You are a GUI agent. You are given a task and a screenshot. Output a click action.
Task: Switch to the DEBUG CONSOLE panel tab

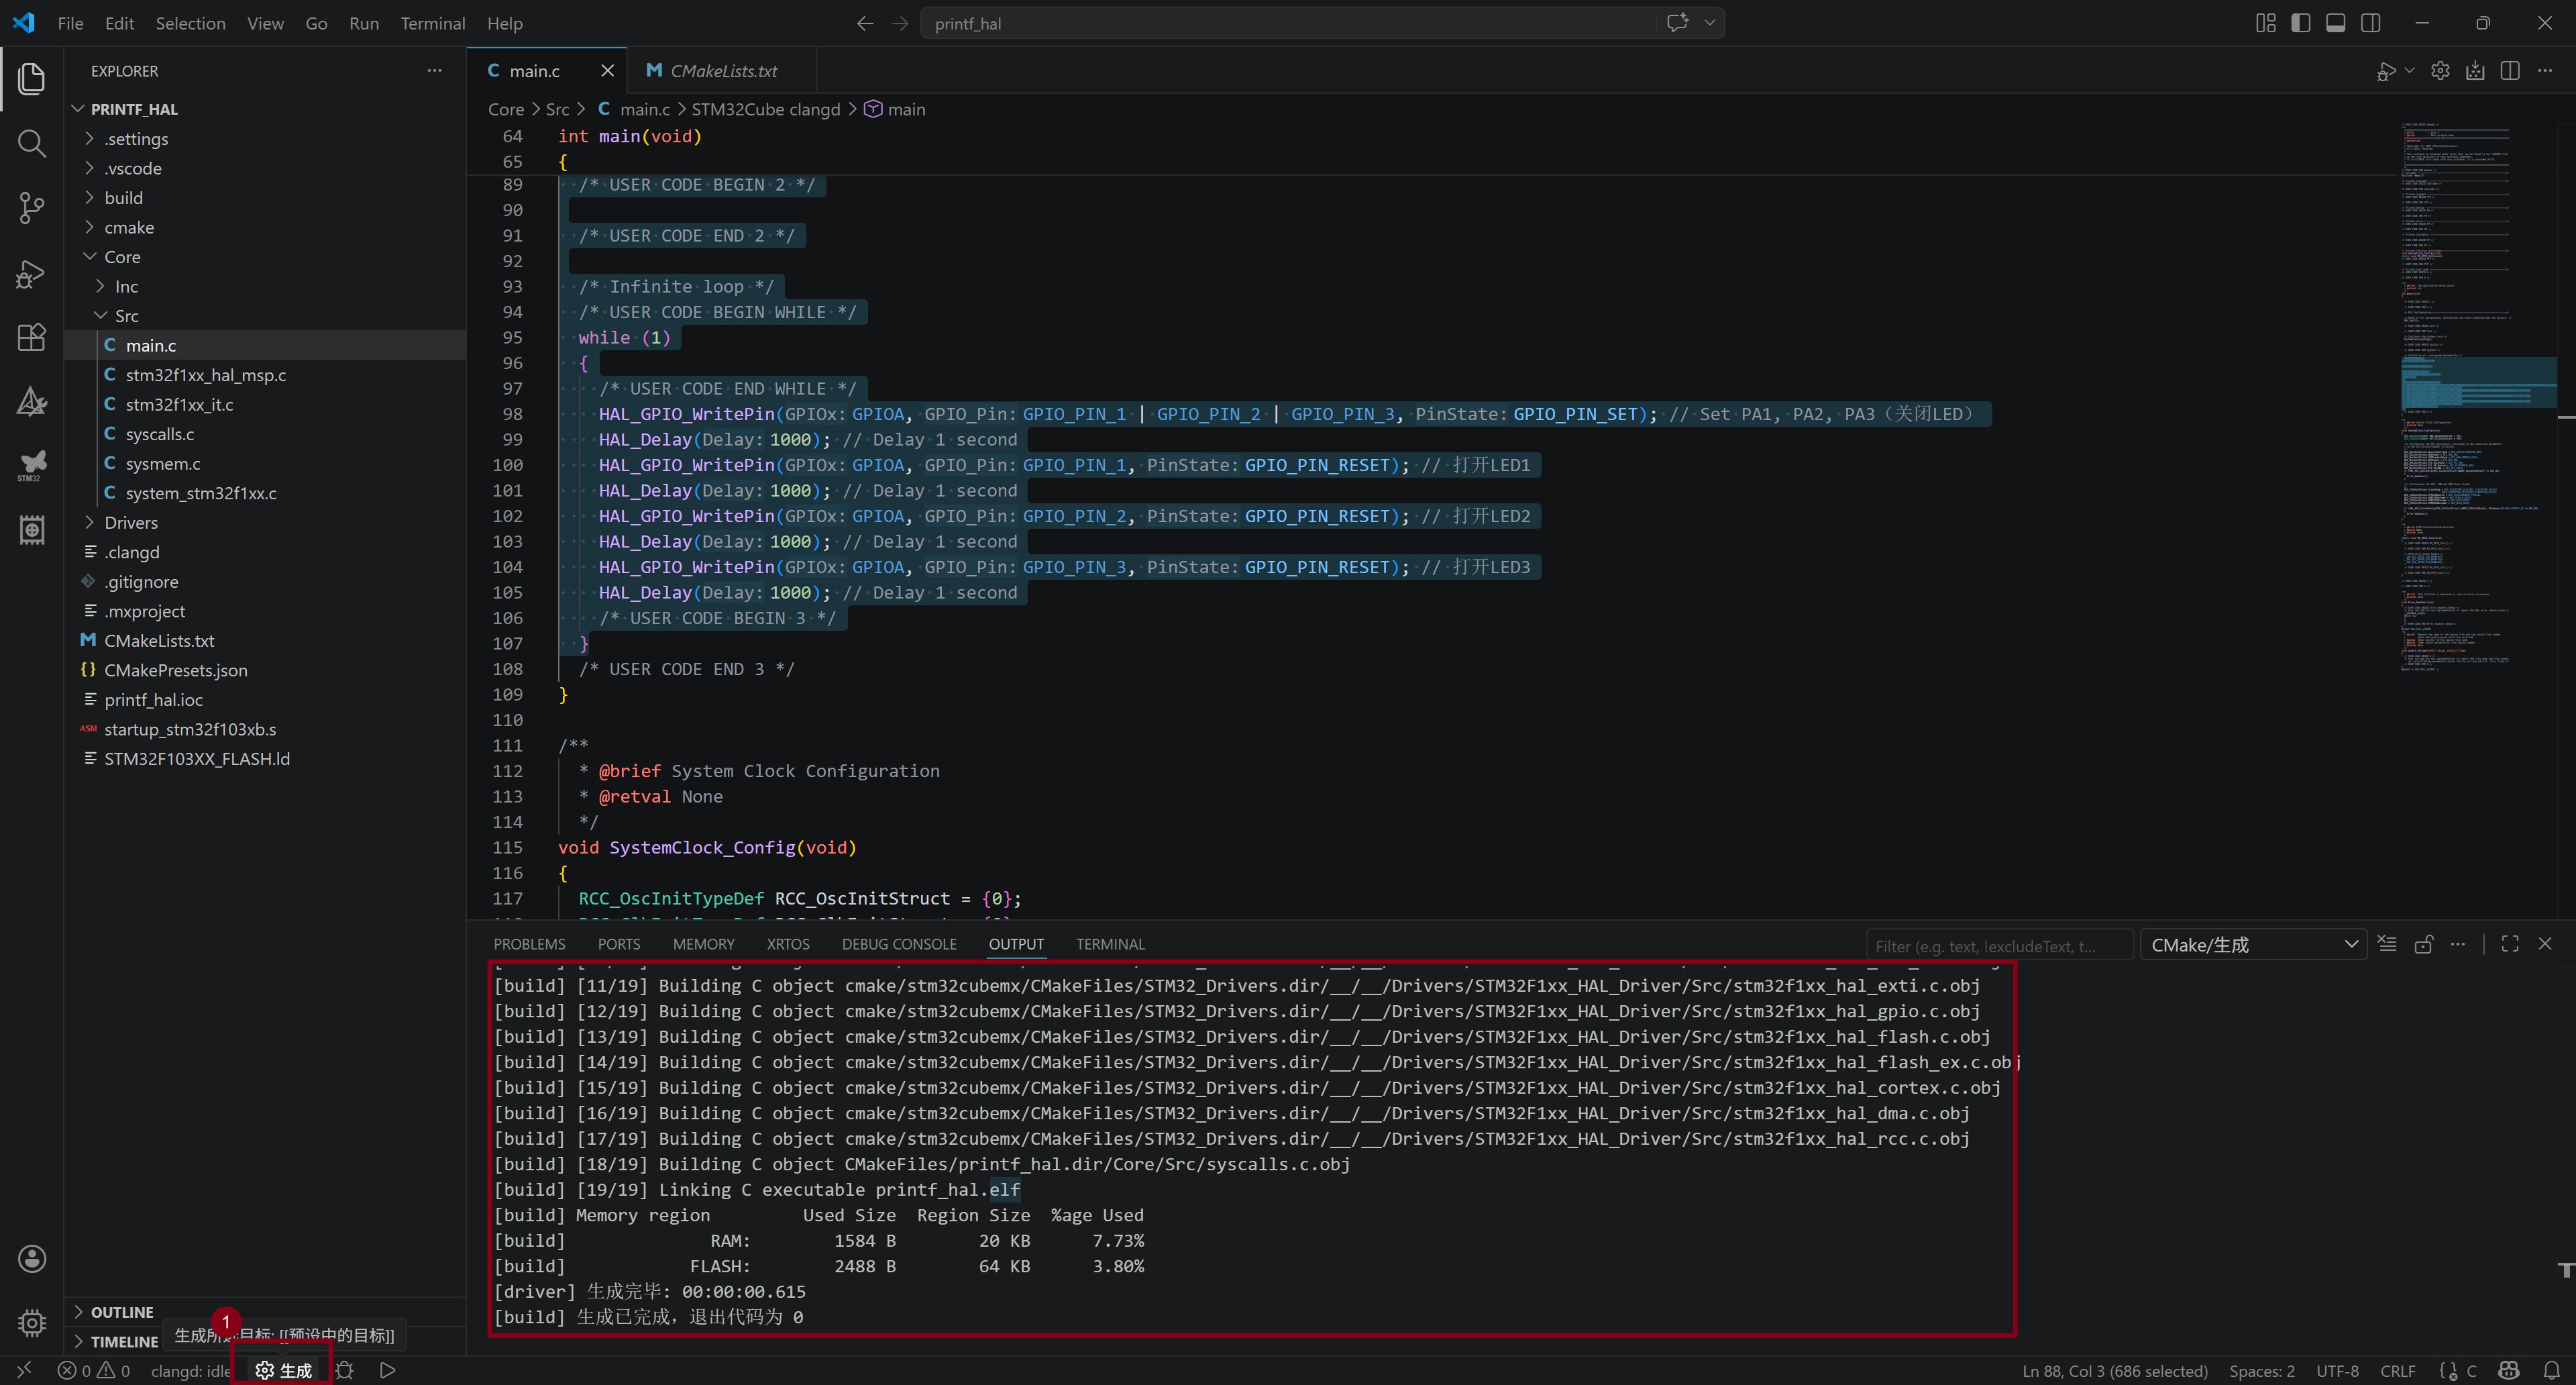pos(899,944)
